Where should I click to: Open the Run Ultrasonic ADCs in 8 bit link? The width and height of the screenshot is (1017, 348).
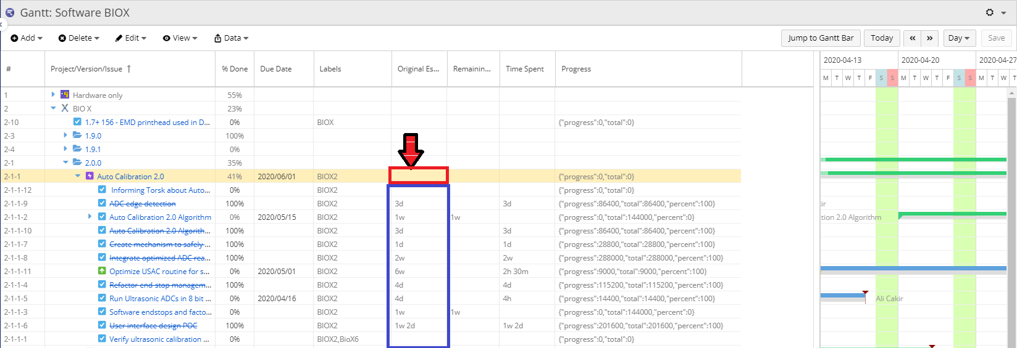coord(160,298)
